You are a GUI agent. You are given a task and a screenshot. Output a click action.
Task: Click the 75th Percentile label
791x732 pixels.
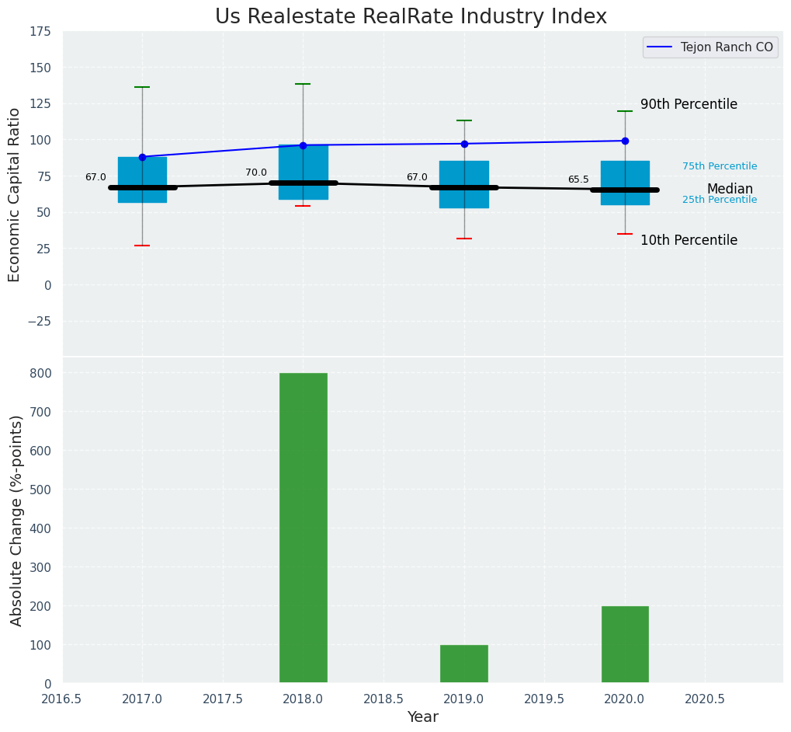tap(720, 166)
